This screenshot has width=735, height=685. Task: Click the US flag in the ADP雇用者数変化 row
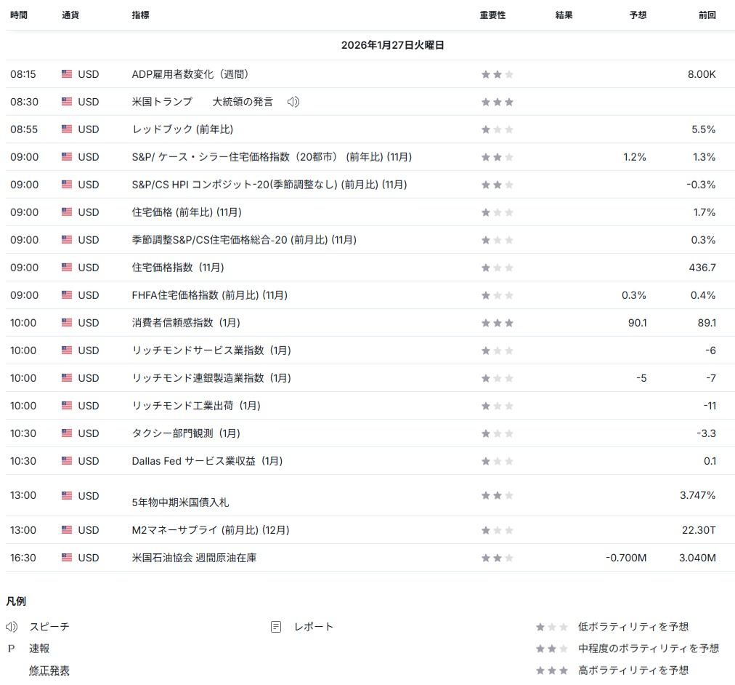[x=67, y=74]
